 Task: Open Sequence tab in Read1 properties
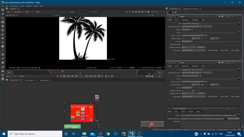[x=185, y=20]
